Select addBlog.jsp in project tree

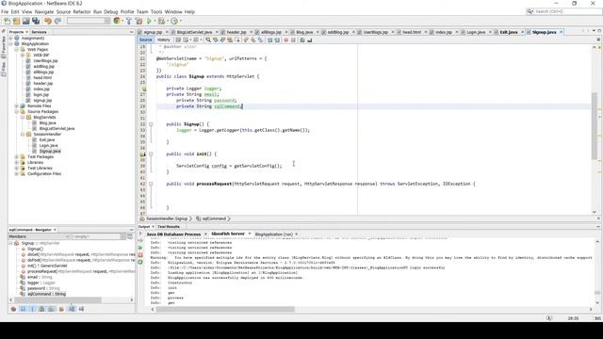(x=44, y=66)
